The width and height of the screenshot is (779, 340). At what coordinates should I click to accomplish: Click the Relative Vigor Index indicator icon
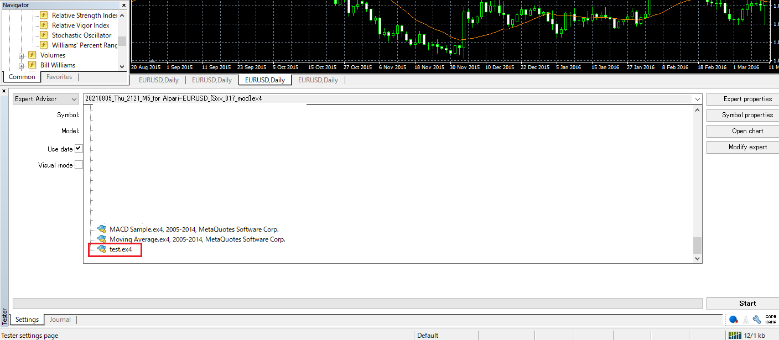tap(44, 25)
